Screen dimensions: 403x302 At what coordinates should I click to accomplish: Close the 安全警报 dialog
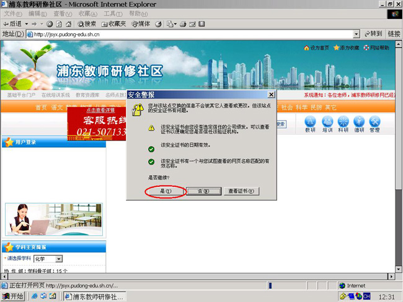point(271,95)
